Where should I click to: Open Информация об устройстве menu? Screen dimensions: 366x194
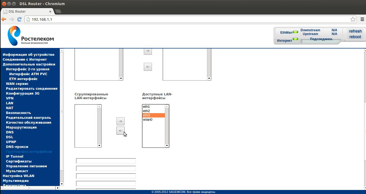tap(28, 54)
